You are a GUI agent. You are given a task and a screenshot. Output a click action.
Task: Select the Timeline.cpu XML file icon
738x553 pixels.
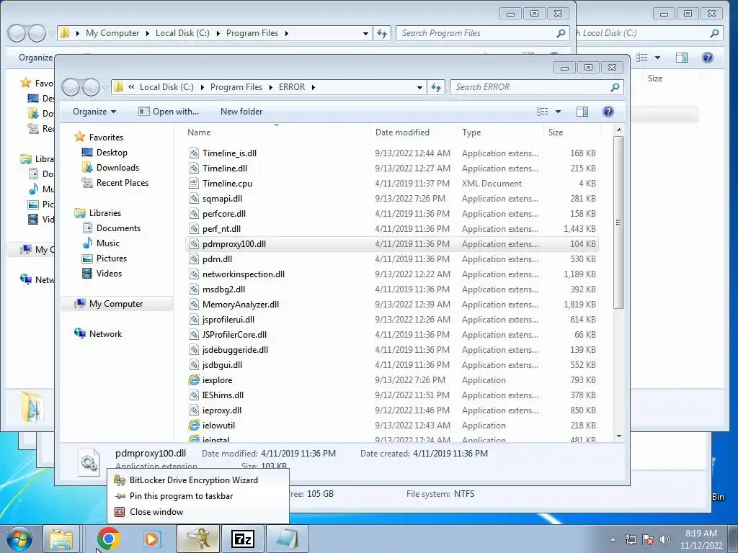194,184
